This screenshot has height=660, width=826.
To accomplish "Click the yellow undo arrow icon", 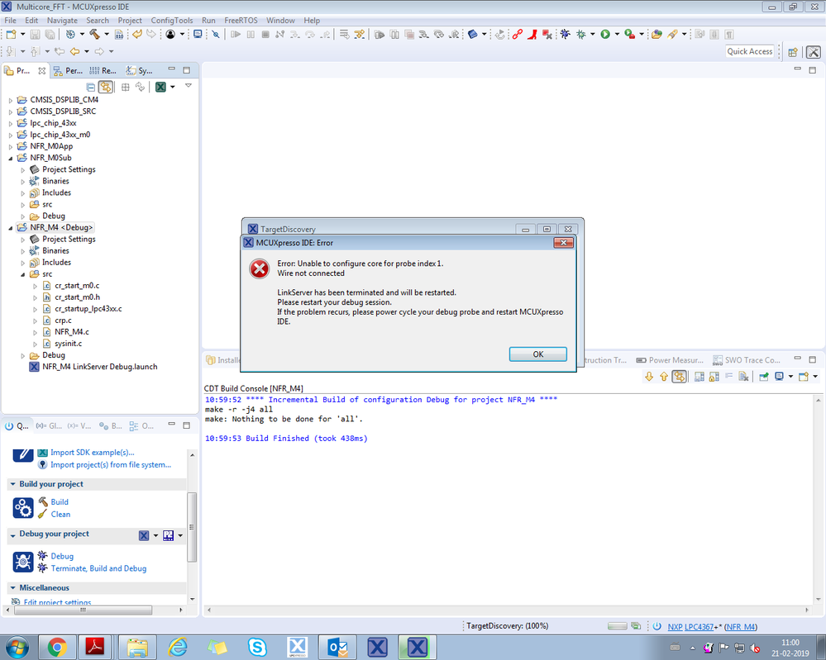I will coord(137,34).
